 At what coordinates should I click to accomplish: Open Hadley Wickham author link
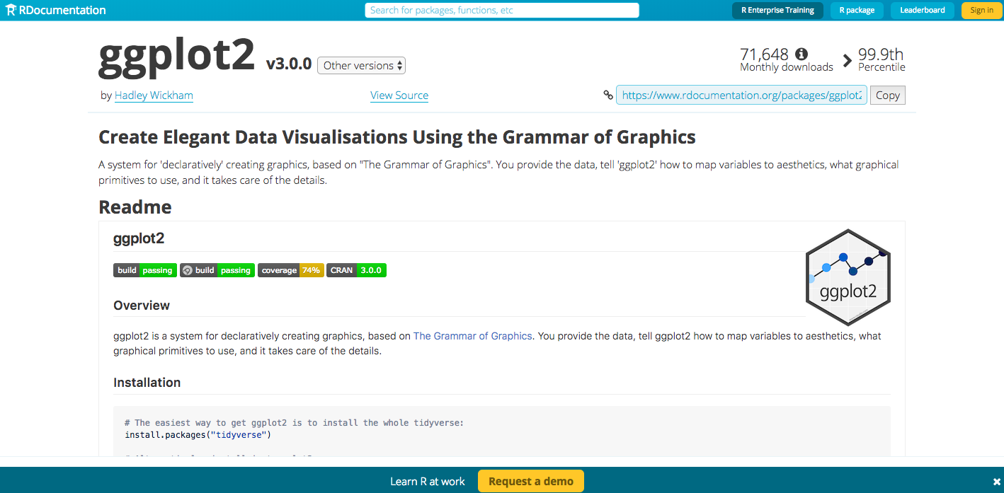click(154, 95)
